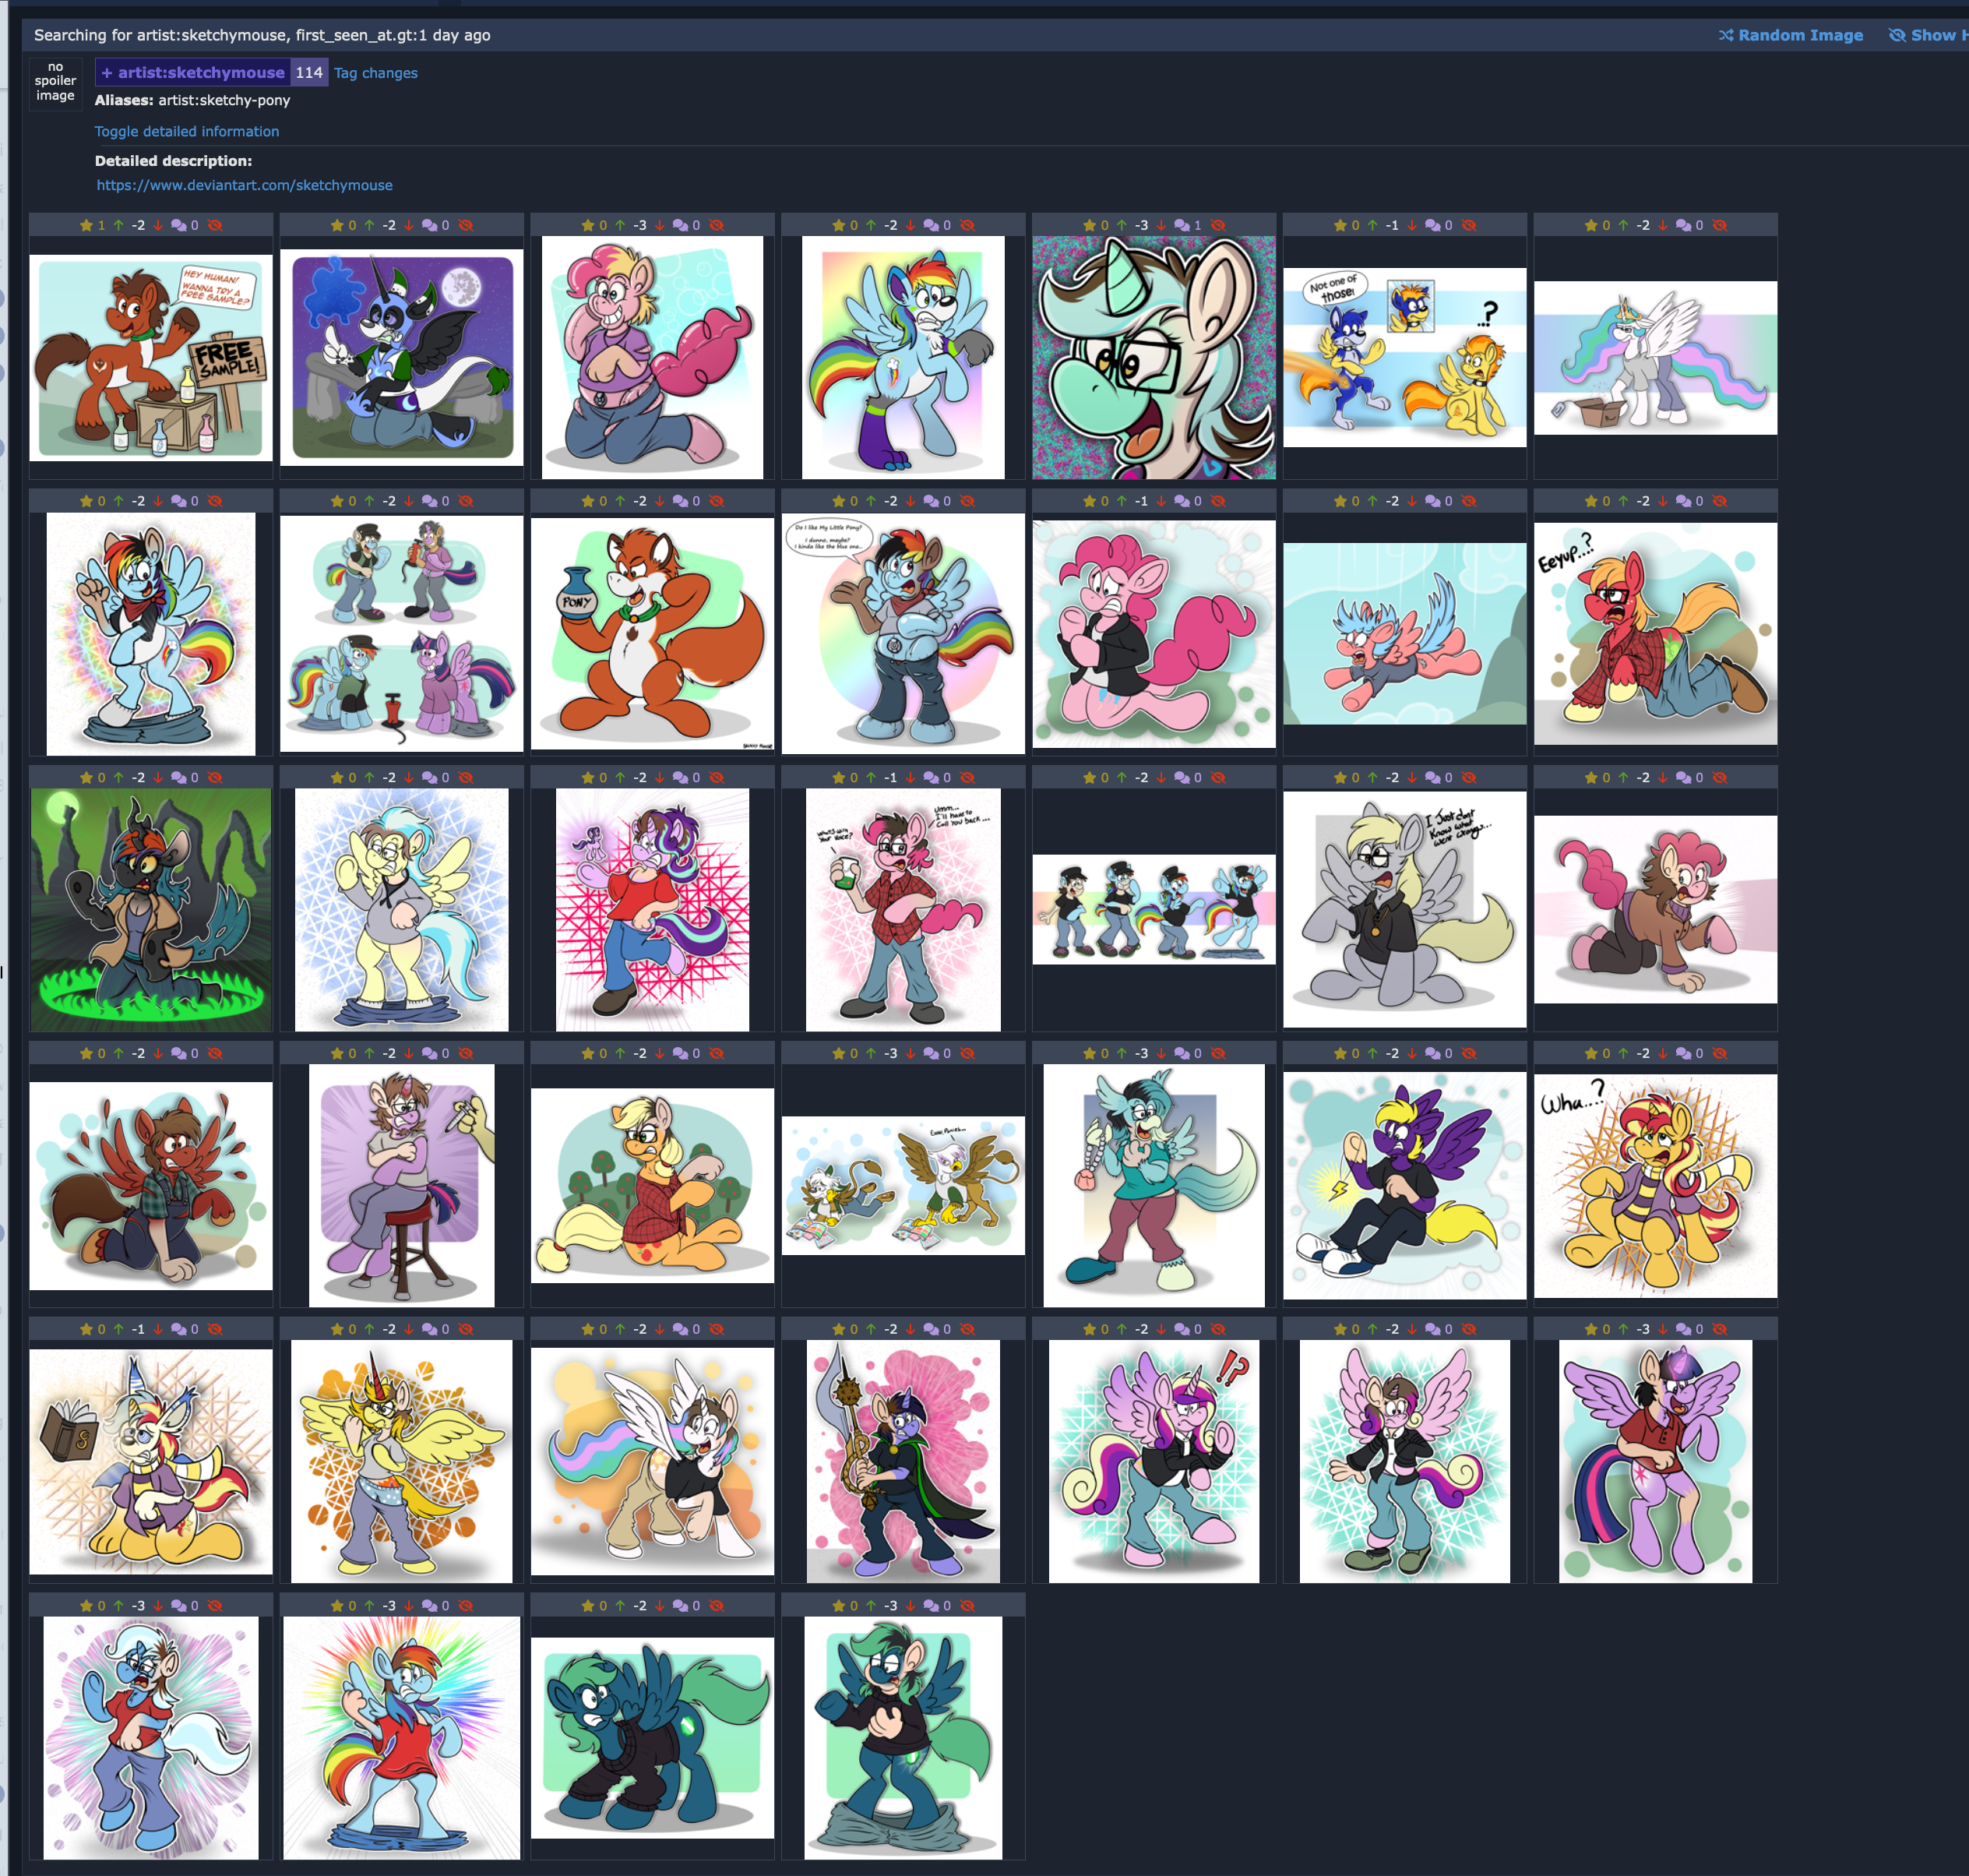
Task: Click the Random Image shuffle icon
Action: [1726, 35]
